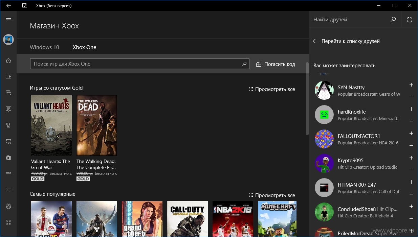Screen dimensions: 418x237
Task: Open My Games icon in sidebar
Action: click(8, 77)
